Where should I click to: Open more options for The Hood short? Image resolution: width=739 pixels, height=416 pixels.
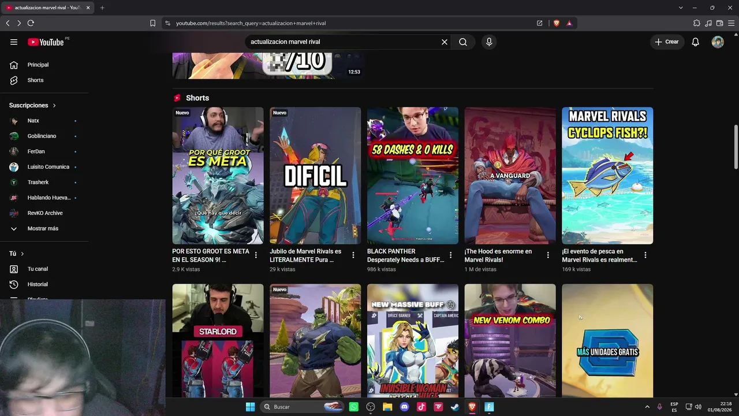coord(548,255)
